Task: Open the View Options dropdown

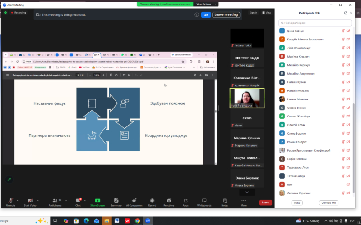Action: click(206, 4)
